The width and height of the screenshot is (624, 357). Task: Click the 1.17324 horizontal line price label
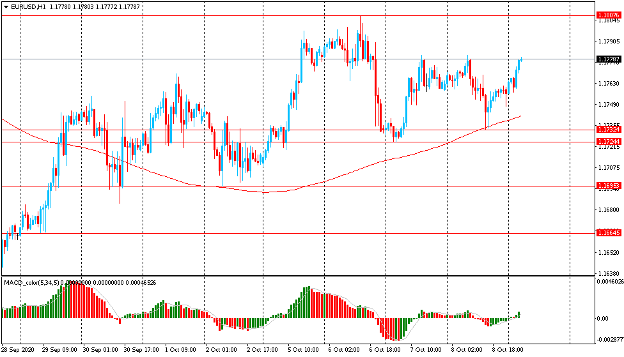tap(609, 130)
